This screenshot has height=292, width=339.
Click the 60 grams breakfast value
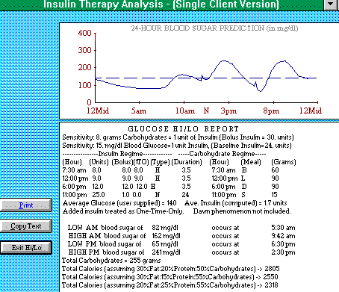[x=275, y=170]
